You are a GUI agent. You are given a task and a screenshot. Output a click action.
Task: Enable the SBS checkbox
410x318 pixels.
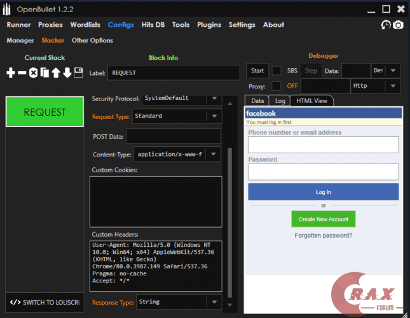coord(277,71)
